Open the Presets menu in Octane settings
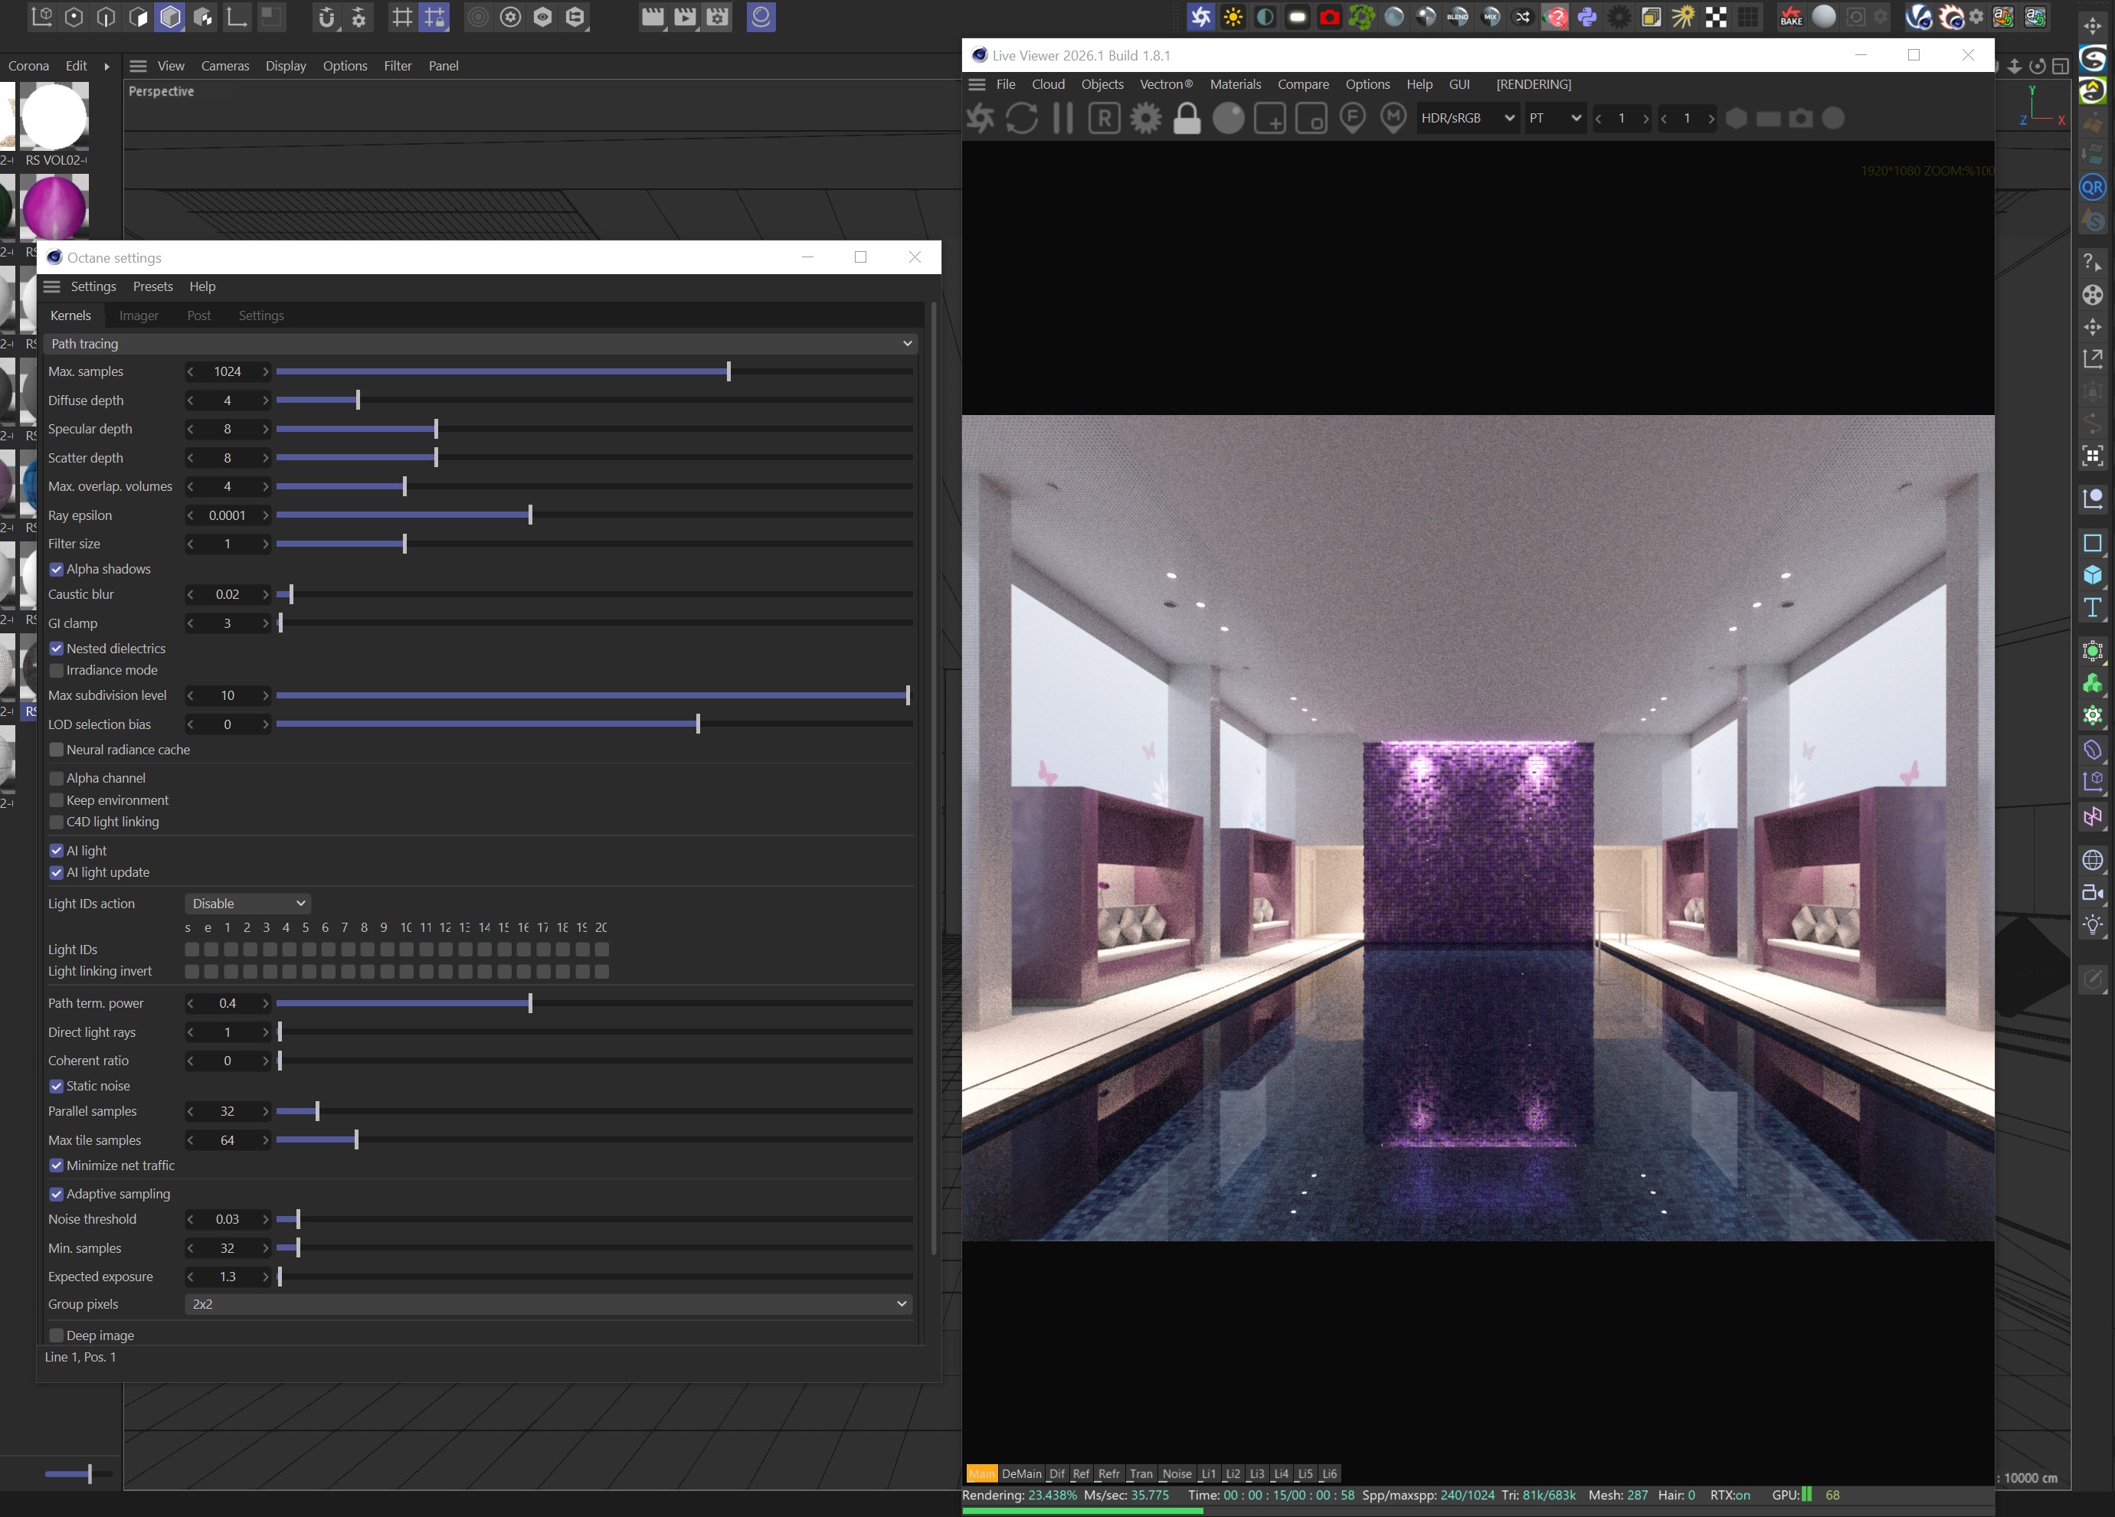 pyautogui.click(x=153, y=286)
